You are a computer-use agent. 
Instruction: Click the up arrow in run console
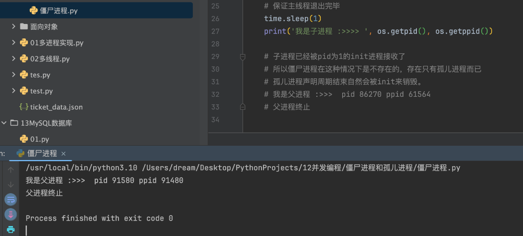(x=10, y=170)
